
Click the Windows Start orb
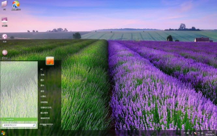(x=3, y=133)
